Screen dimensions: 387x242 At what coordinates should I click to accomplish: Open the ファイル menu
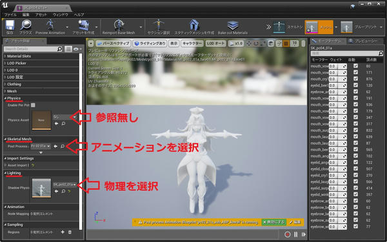(x=10, y=15)
